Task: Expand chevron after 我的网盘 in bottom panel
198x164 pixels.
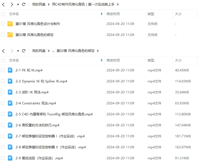Action: 49,51
